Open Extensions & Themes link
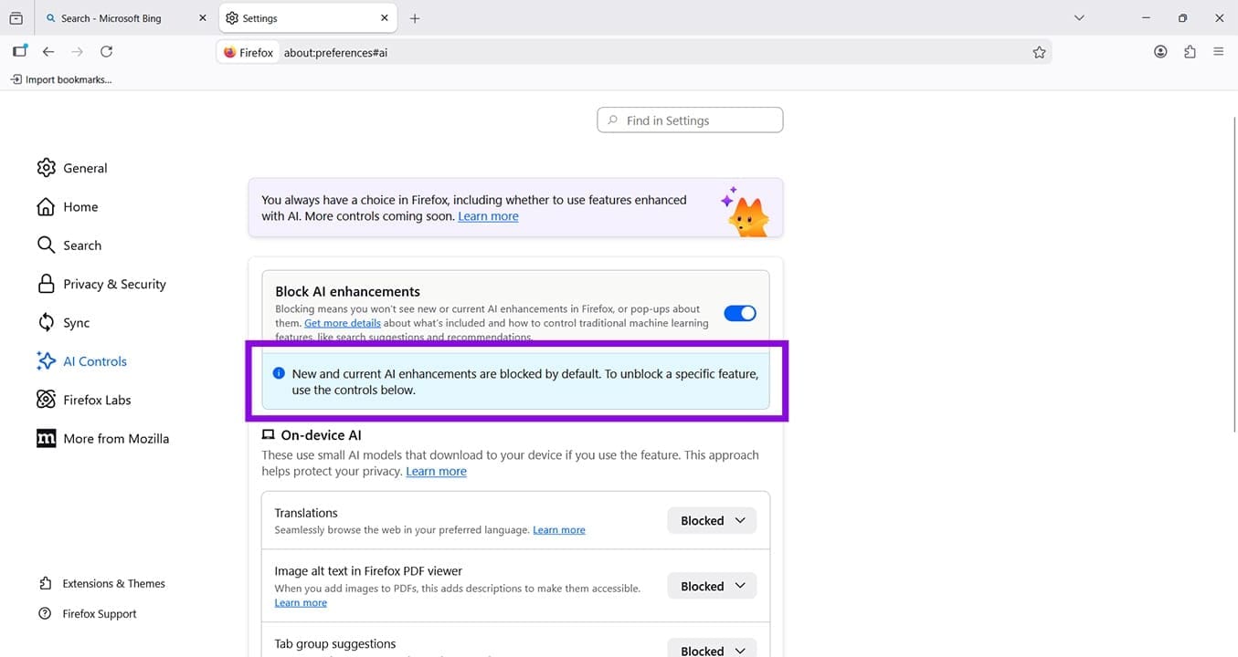1238x657 pixels. [x=113, y=584]
